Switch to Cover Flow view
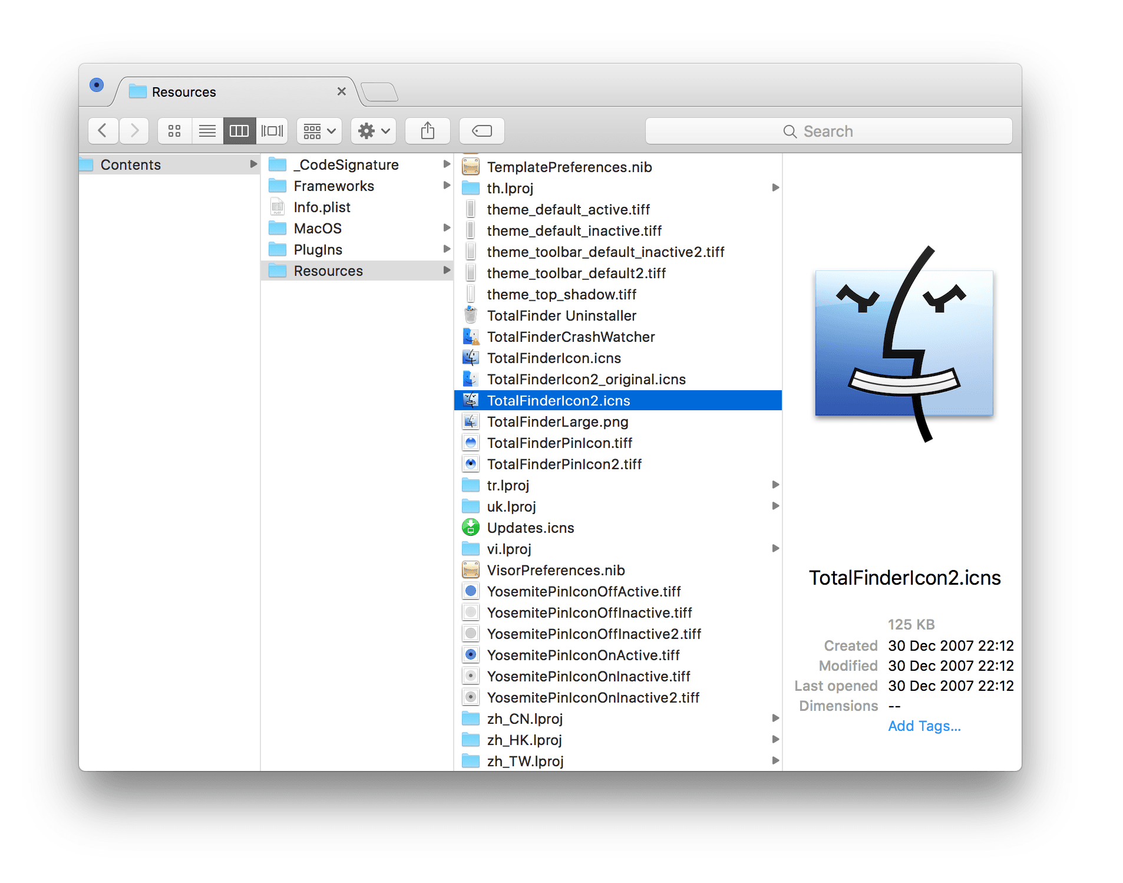This screenshot has width=1123, height=883. [x=272, y=131]
